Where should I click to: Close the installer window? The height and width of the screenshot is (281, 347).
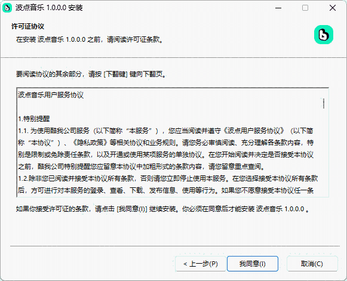[333, 8]
